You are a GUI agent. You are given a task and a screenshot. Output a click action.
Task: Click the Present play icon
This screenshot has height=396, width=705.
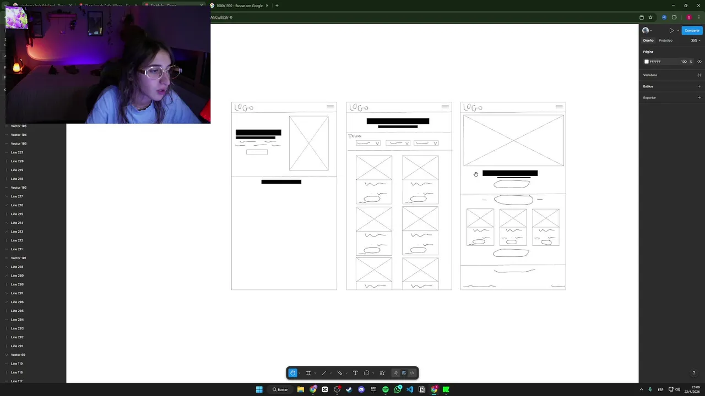tap(671, 30)
